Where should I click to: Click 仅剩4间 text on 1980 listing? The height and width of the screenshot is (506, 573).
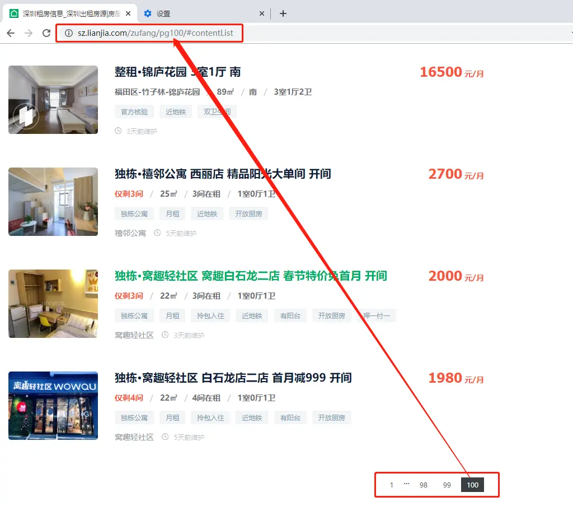(129, 398)
